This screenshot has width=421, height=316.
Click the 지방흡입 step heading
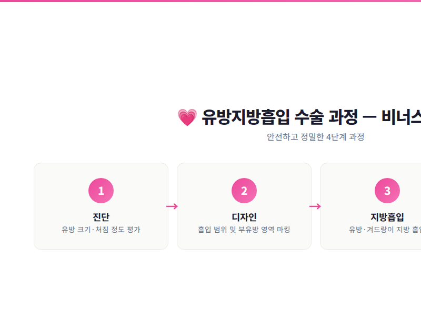387,216
